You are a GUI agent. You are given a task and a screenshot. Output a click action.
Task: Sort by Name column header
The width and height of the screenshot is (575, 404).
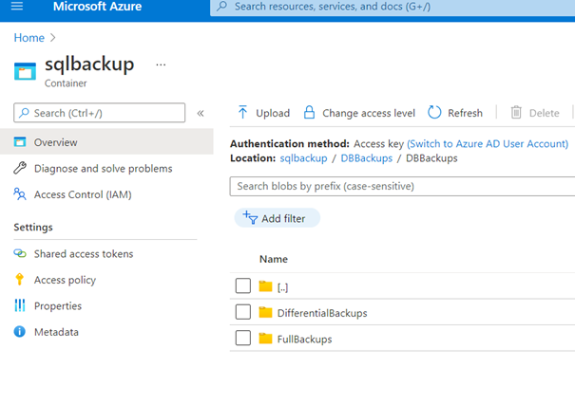[274, 259]
